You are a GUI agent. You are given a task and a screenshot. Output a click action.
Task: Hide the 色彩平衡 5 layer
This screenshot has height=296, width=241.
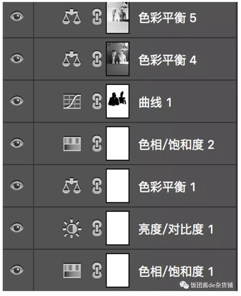[x=17, y=16]
